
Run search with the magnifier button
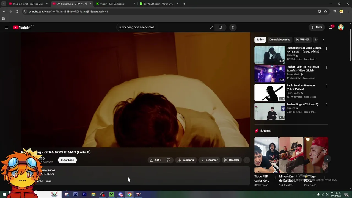[221, 27]
